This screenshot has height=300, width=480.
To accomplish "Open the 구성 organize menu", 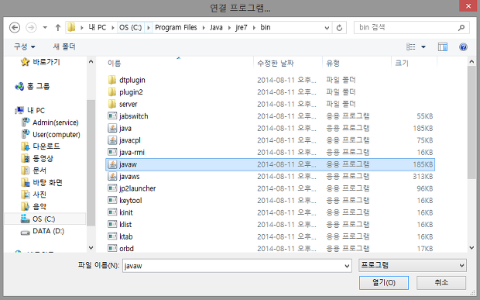I will (24, 47).
